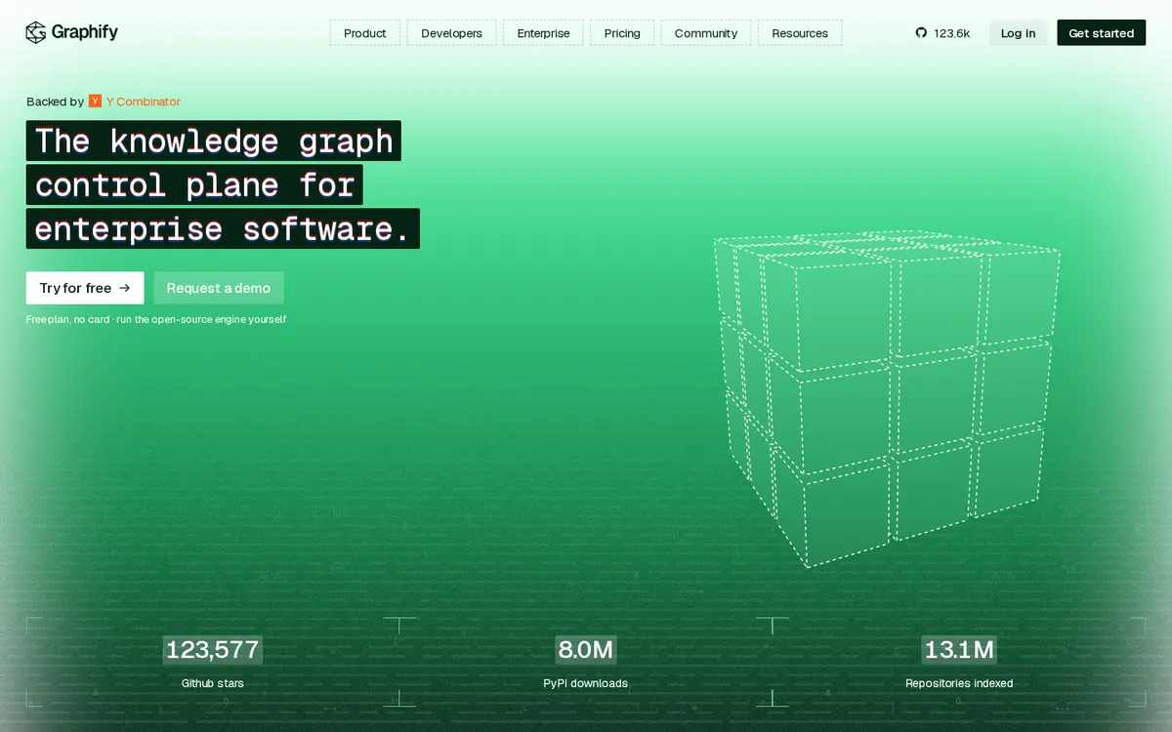
Task: Click the 123,577 Github stars figure
Action: tap(213, 650)
